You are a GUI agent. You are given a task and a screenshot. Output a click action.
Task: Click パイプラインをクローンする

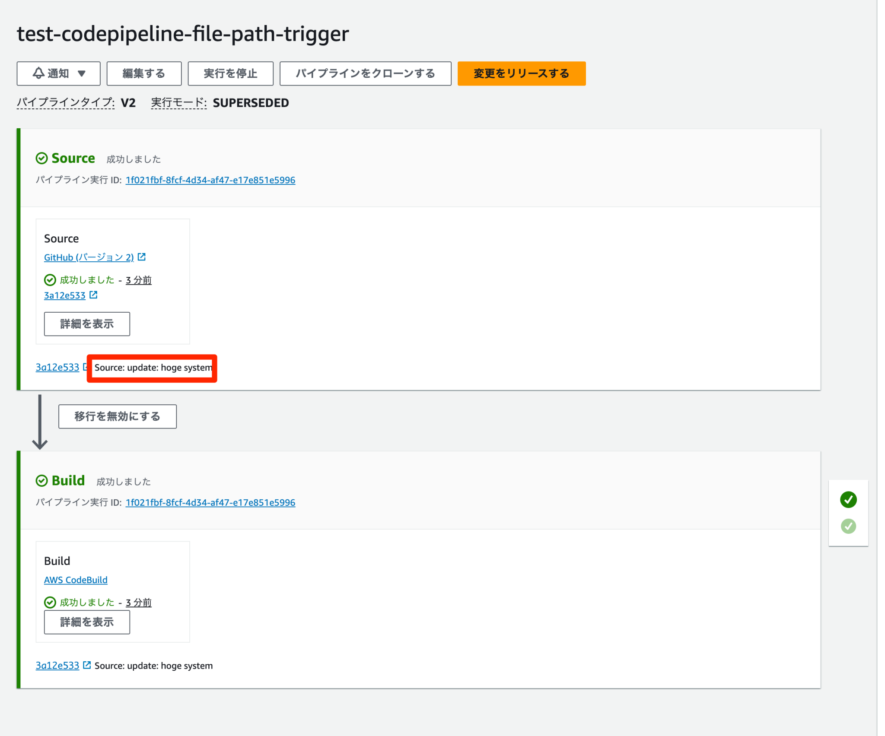365,73
